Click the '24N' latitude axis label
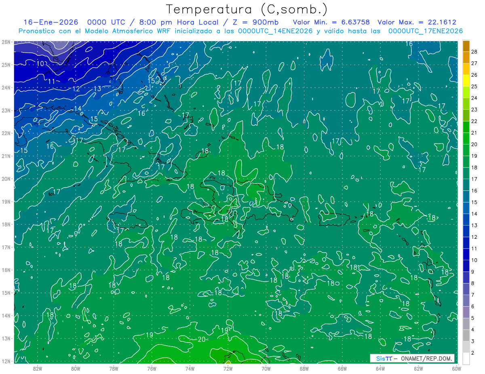 coord(6,88)
